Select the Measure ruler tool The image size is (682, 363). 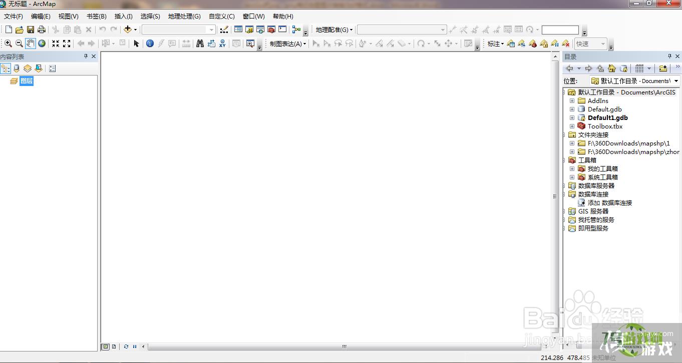point(186,43)
